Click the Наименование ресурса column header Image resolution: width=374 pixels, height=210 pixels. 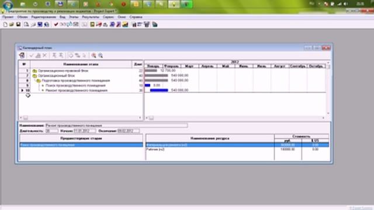pyautogui.click(x=210, y=138)
